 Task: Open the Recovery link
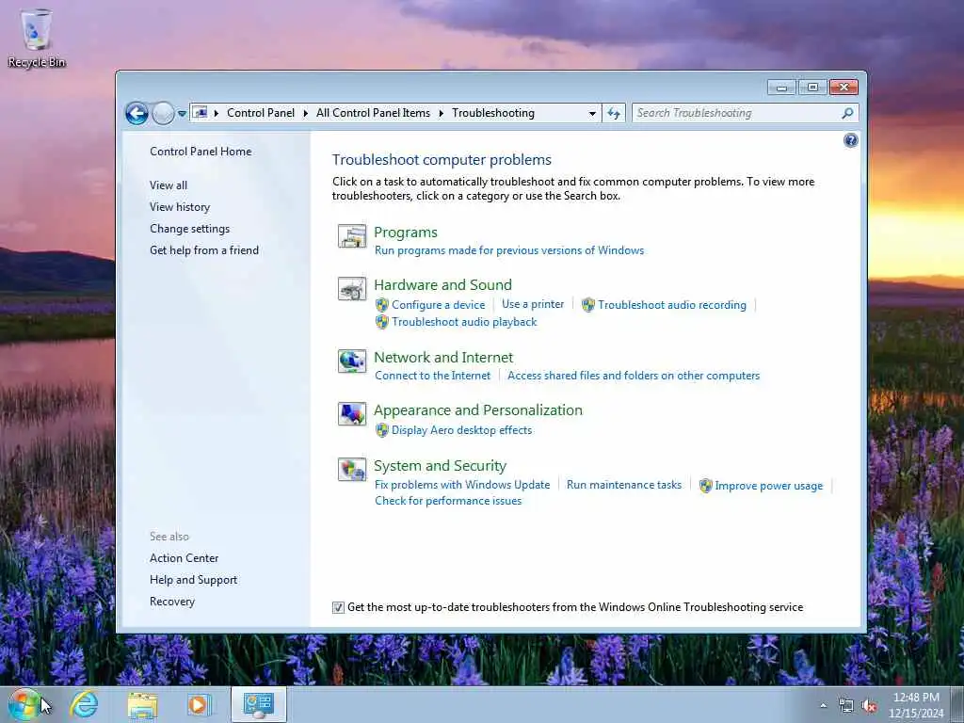172,602
